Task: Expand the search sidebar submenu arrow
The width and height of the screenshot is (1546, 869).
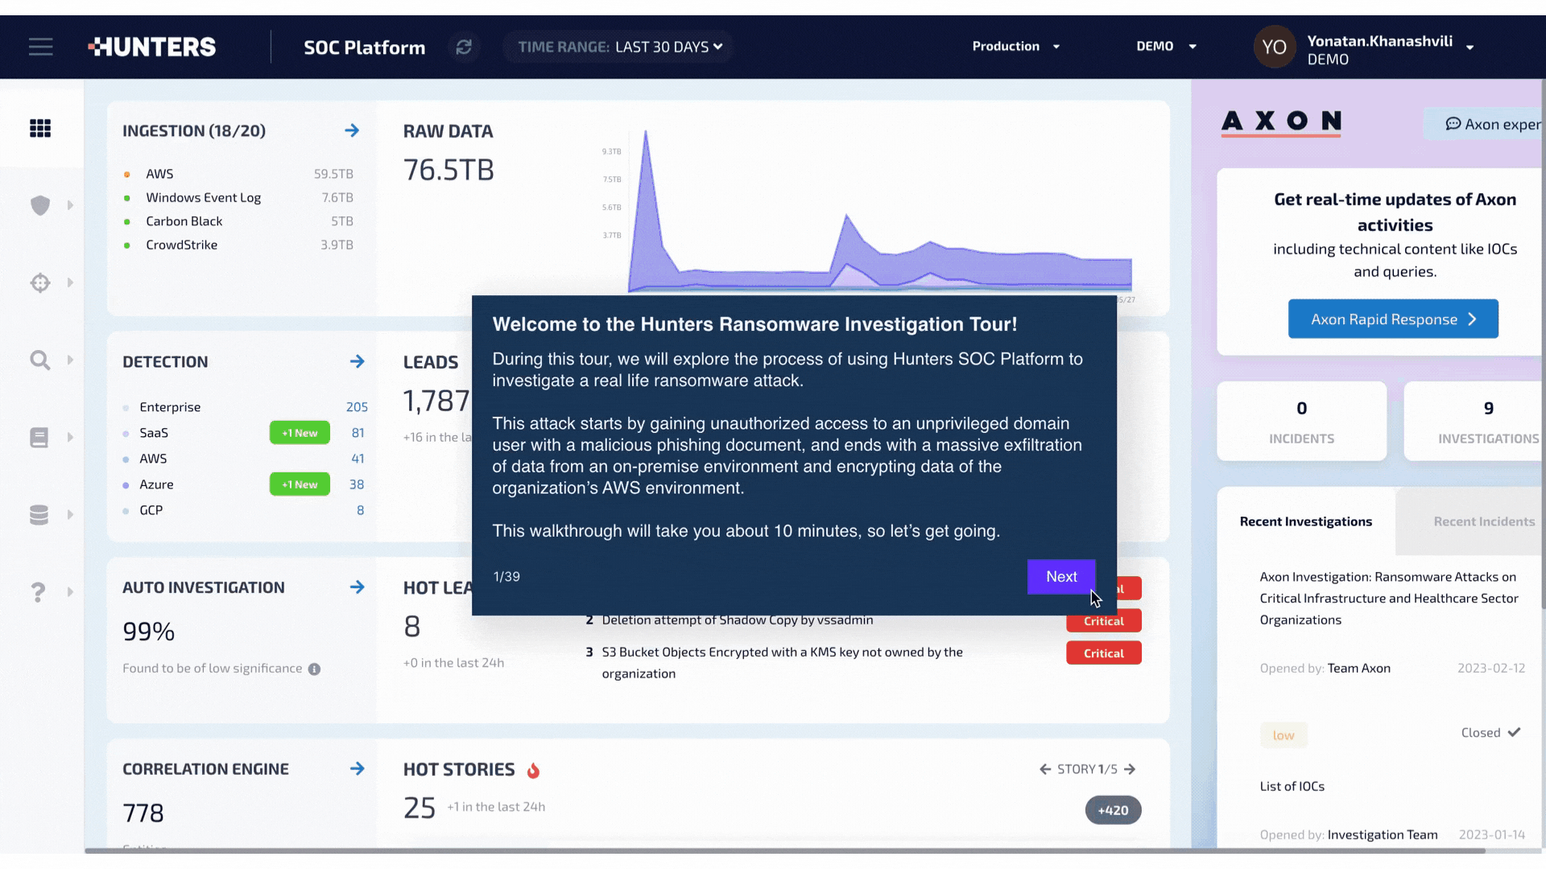Action: pyautogui.click(x=70, y=360)
